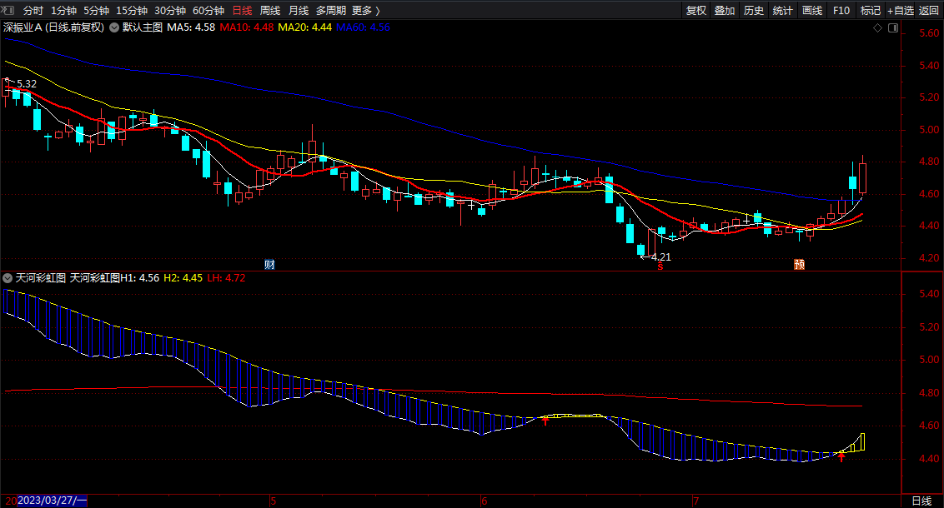Click the 复权 button
Image resolution: width=944 pixels, height=508 pixels.
click(696, 10)
